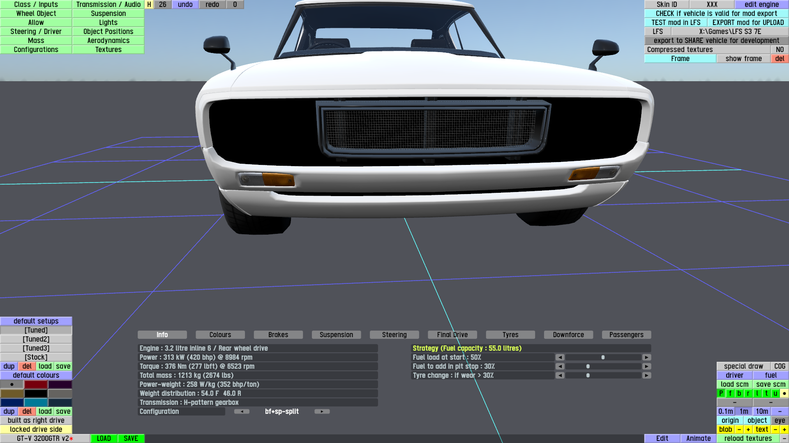Select the [Stock] default setup
This screenshot has width=789, height=443.
coord(36,357)
